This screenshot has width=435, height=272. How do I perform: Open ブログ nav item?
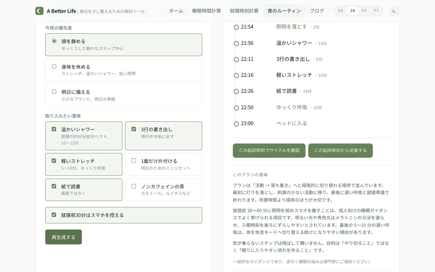point(317,11)
